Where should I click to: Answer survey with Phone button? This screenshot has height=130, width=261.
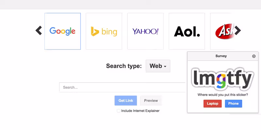[233, 104]
